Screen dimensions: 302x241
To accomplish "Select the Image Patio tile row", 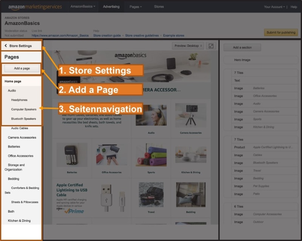I will pos(265,194).
